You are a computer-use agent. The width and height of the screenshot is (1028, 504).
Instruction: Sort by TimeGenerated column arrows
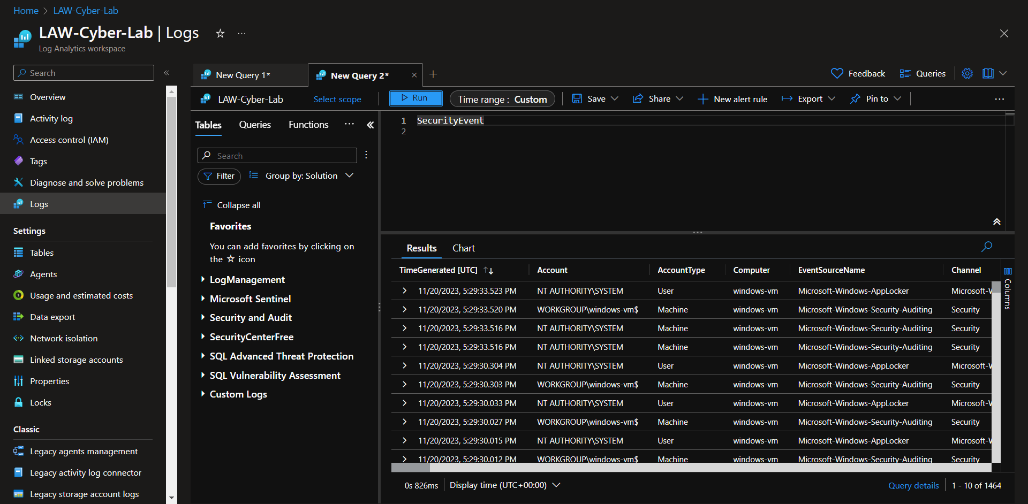tap(488, 270)
